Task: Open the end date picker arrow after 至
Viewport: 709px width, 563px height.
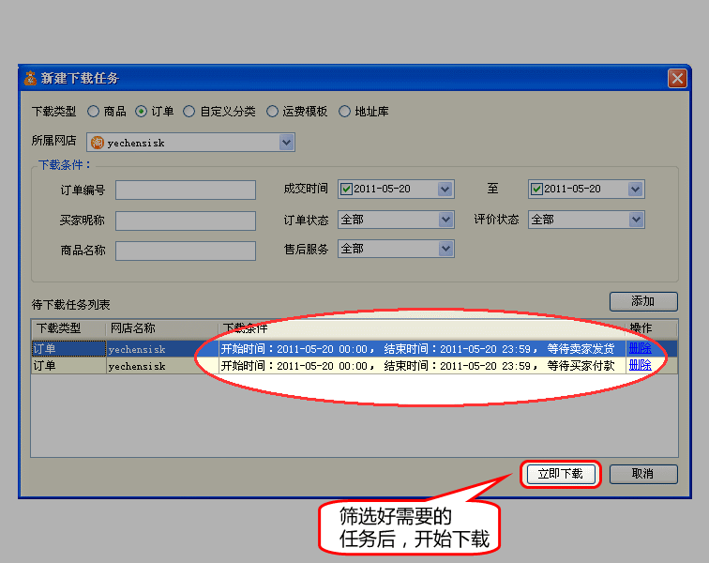Action: click(635, 190)
